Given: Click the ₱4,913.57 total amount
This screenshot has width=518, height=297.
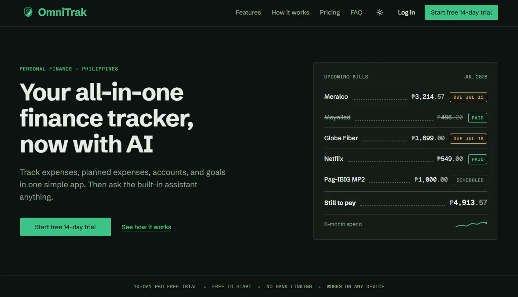Looking at the screenshot, I should [x=468, y=202].
